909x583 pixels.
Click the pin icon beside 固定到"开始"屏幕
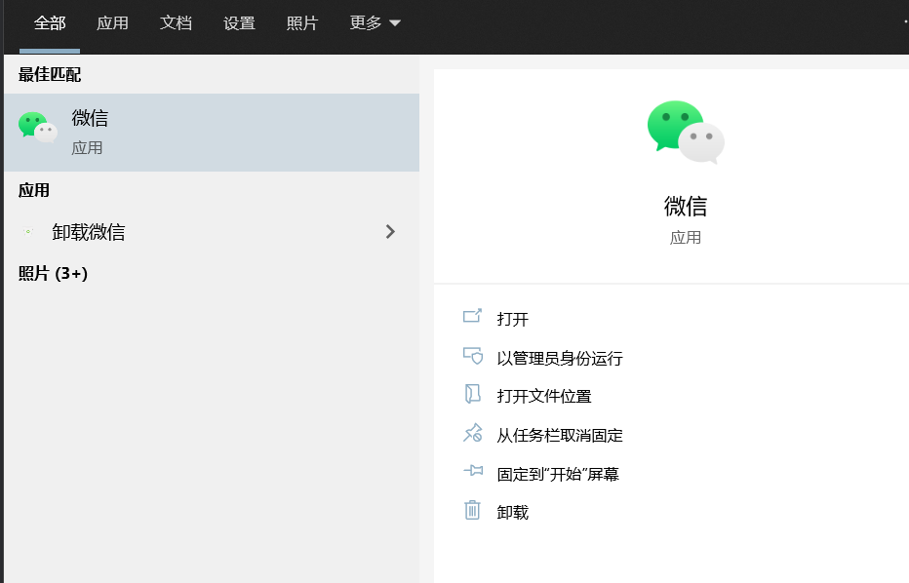coord(473,470)
